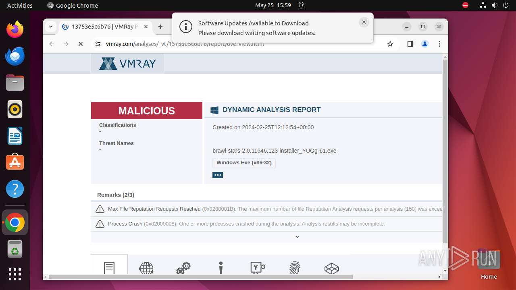Click the Created on timestamp text

[x=263, y=127]
